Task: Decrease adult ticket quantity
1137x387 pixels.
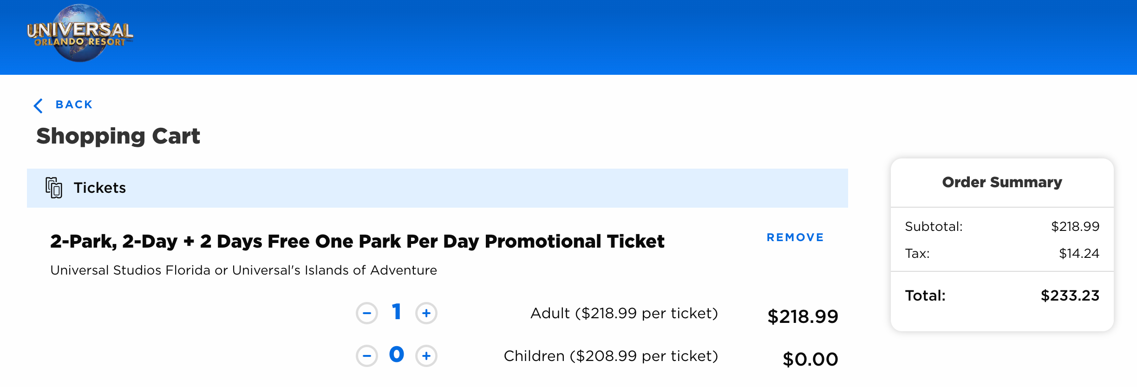Action: 367,313
